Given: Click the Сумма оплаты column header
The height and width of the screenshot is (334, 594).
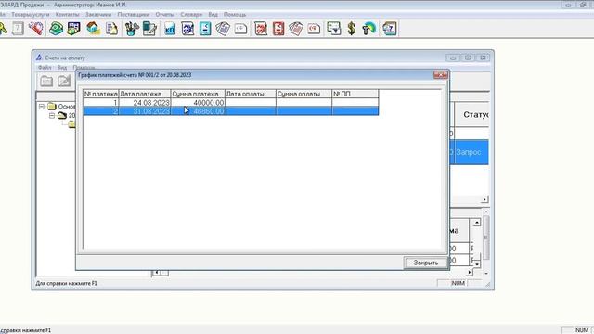Looking at the screenshot, I should (303, 94).
